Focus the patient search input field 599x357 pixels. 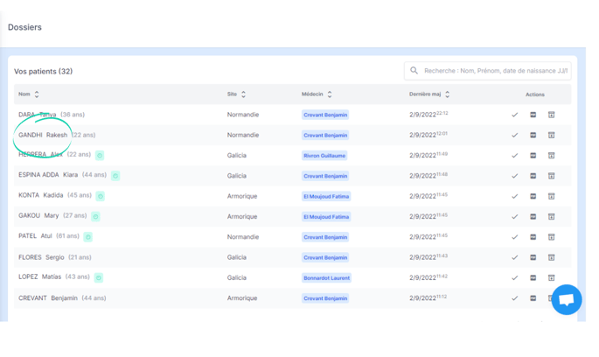pyautogui.click(x=495, y=71)
